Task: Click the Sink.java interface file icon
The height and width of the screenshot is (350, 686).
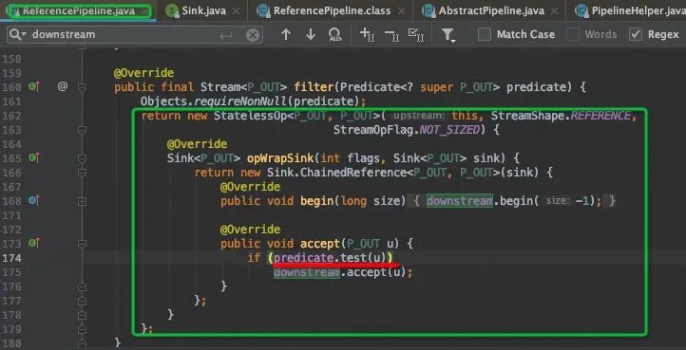Action: 172,10
